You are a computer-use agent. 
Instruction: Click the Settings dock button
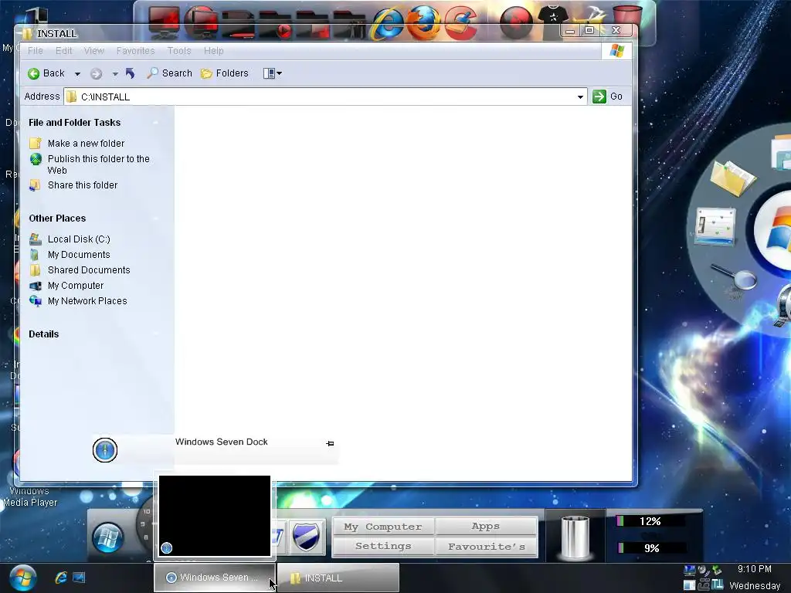click(x=383, y=546)
